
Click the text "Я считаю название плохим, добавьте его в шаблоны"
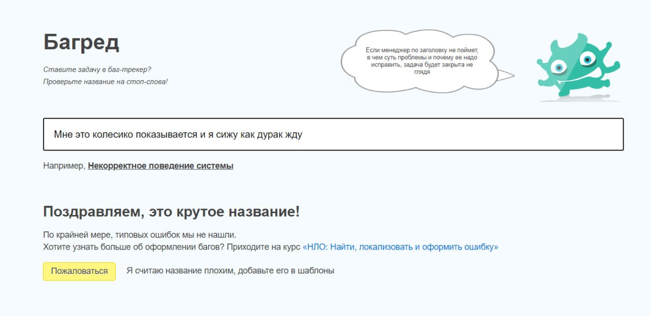coord(230,271)
